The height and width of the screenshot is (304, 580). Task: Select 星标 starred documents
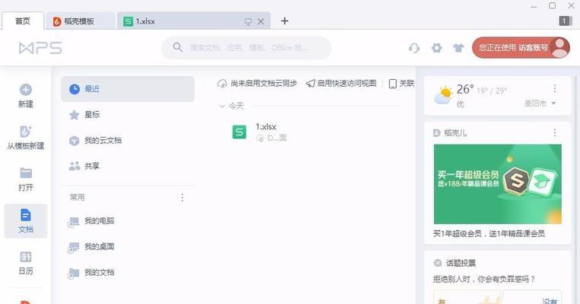tap(128, 115)
